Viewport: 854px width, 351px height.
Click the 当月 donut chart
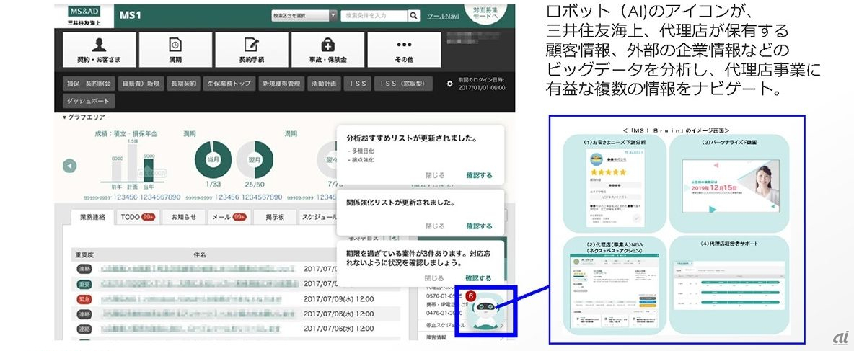coord(213,159)
